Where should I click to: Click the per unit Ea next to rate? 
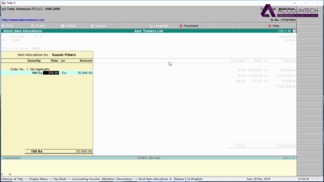coord(64,73)
